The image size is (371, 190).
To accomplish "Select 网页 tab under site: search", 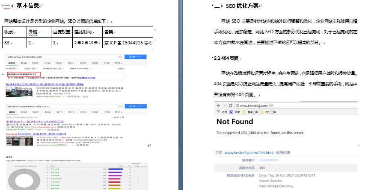I will point(12,63).
